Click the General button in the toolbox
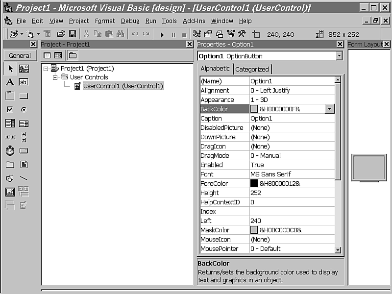Image resolution: width=392 pixels, height=294 pixels. click(20, 55)
